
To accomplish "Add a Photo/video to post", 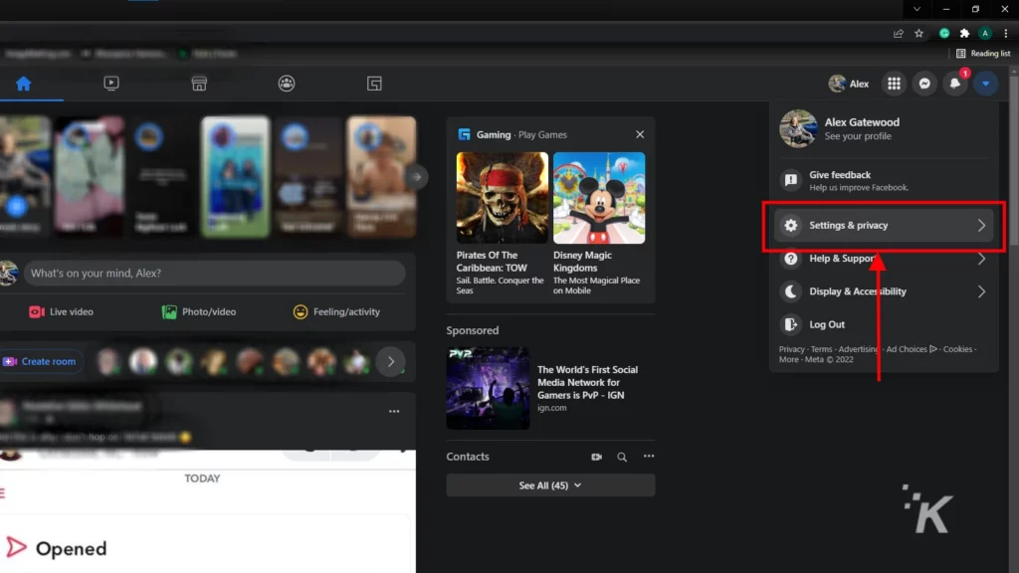I will pos(199,311).
